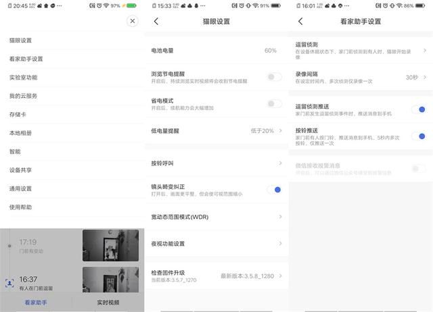Viewport: 433px width, 312px height.
Task: Click 低于20% value text
Action: coord(262,130)
